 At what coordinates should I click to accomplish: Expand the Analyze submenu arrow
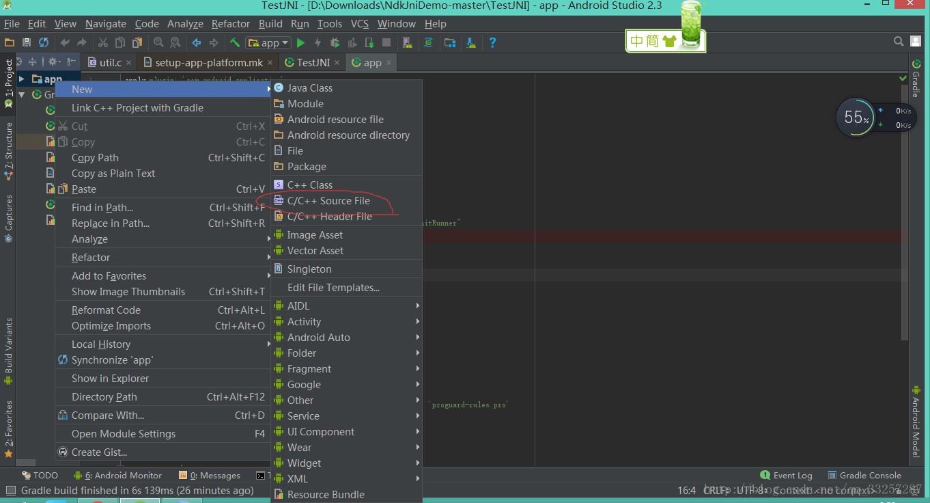tap(269, 239)
